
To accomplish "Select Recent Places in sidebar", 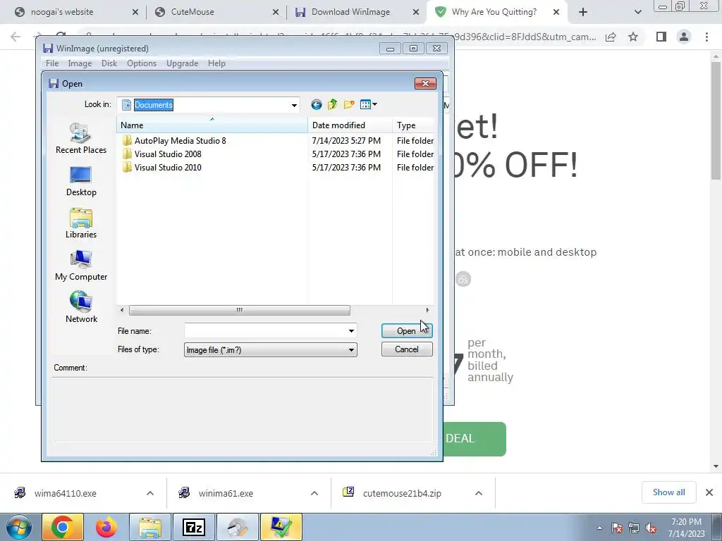I will [81, 138].
